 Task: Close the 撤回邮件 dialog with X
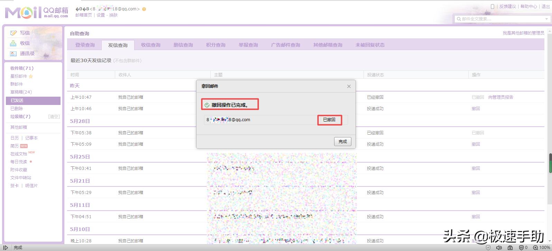(349, 86)
